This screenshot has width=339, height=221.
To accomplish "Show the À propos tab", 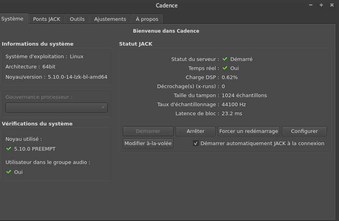I will click(x=147, y=19).
